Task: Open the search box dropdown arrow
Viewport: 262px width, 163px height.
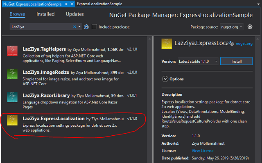Action: click(79, 27)
